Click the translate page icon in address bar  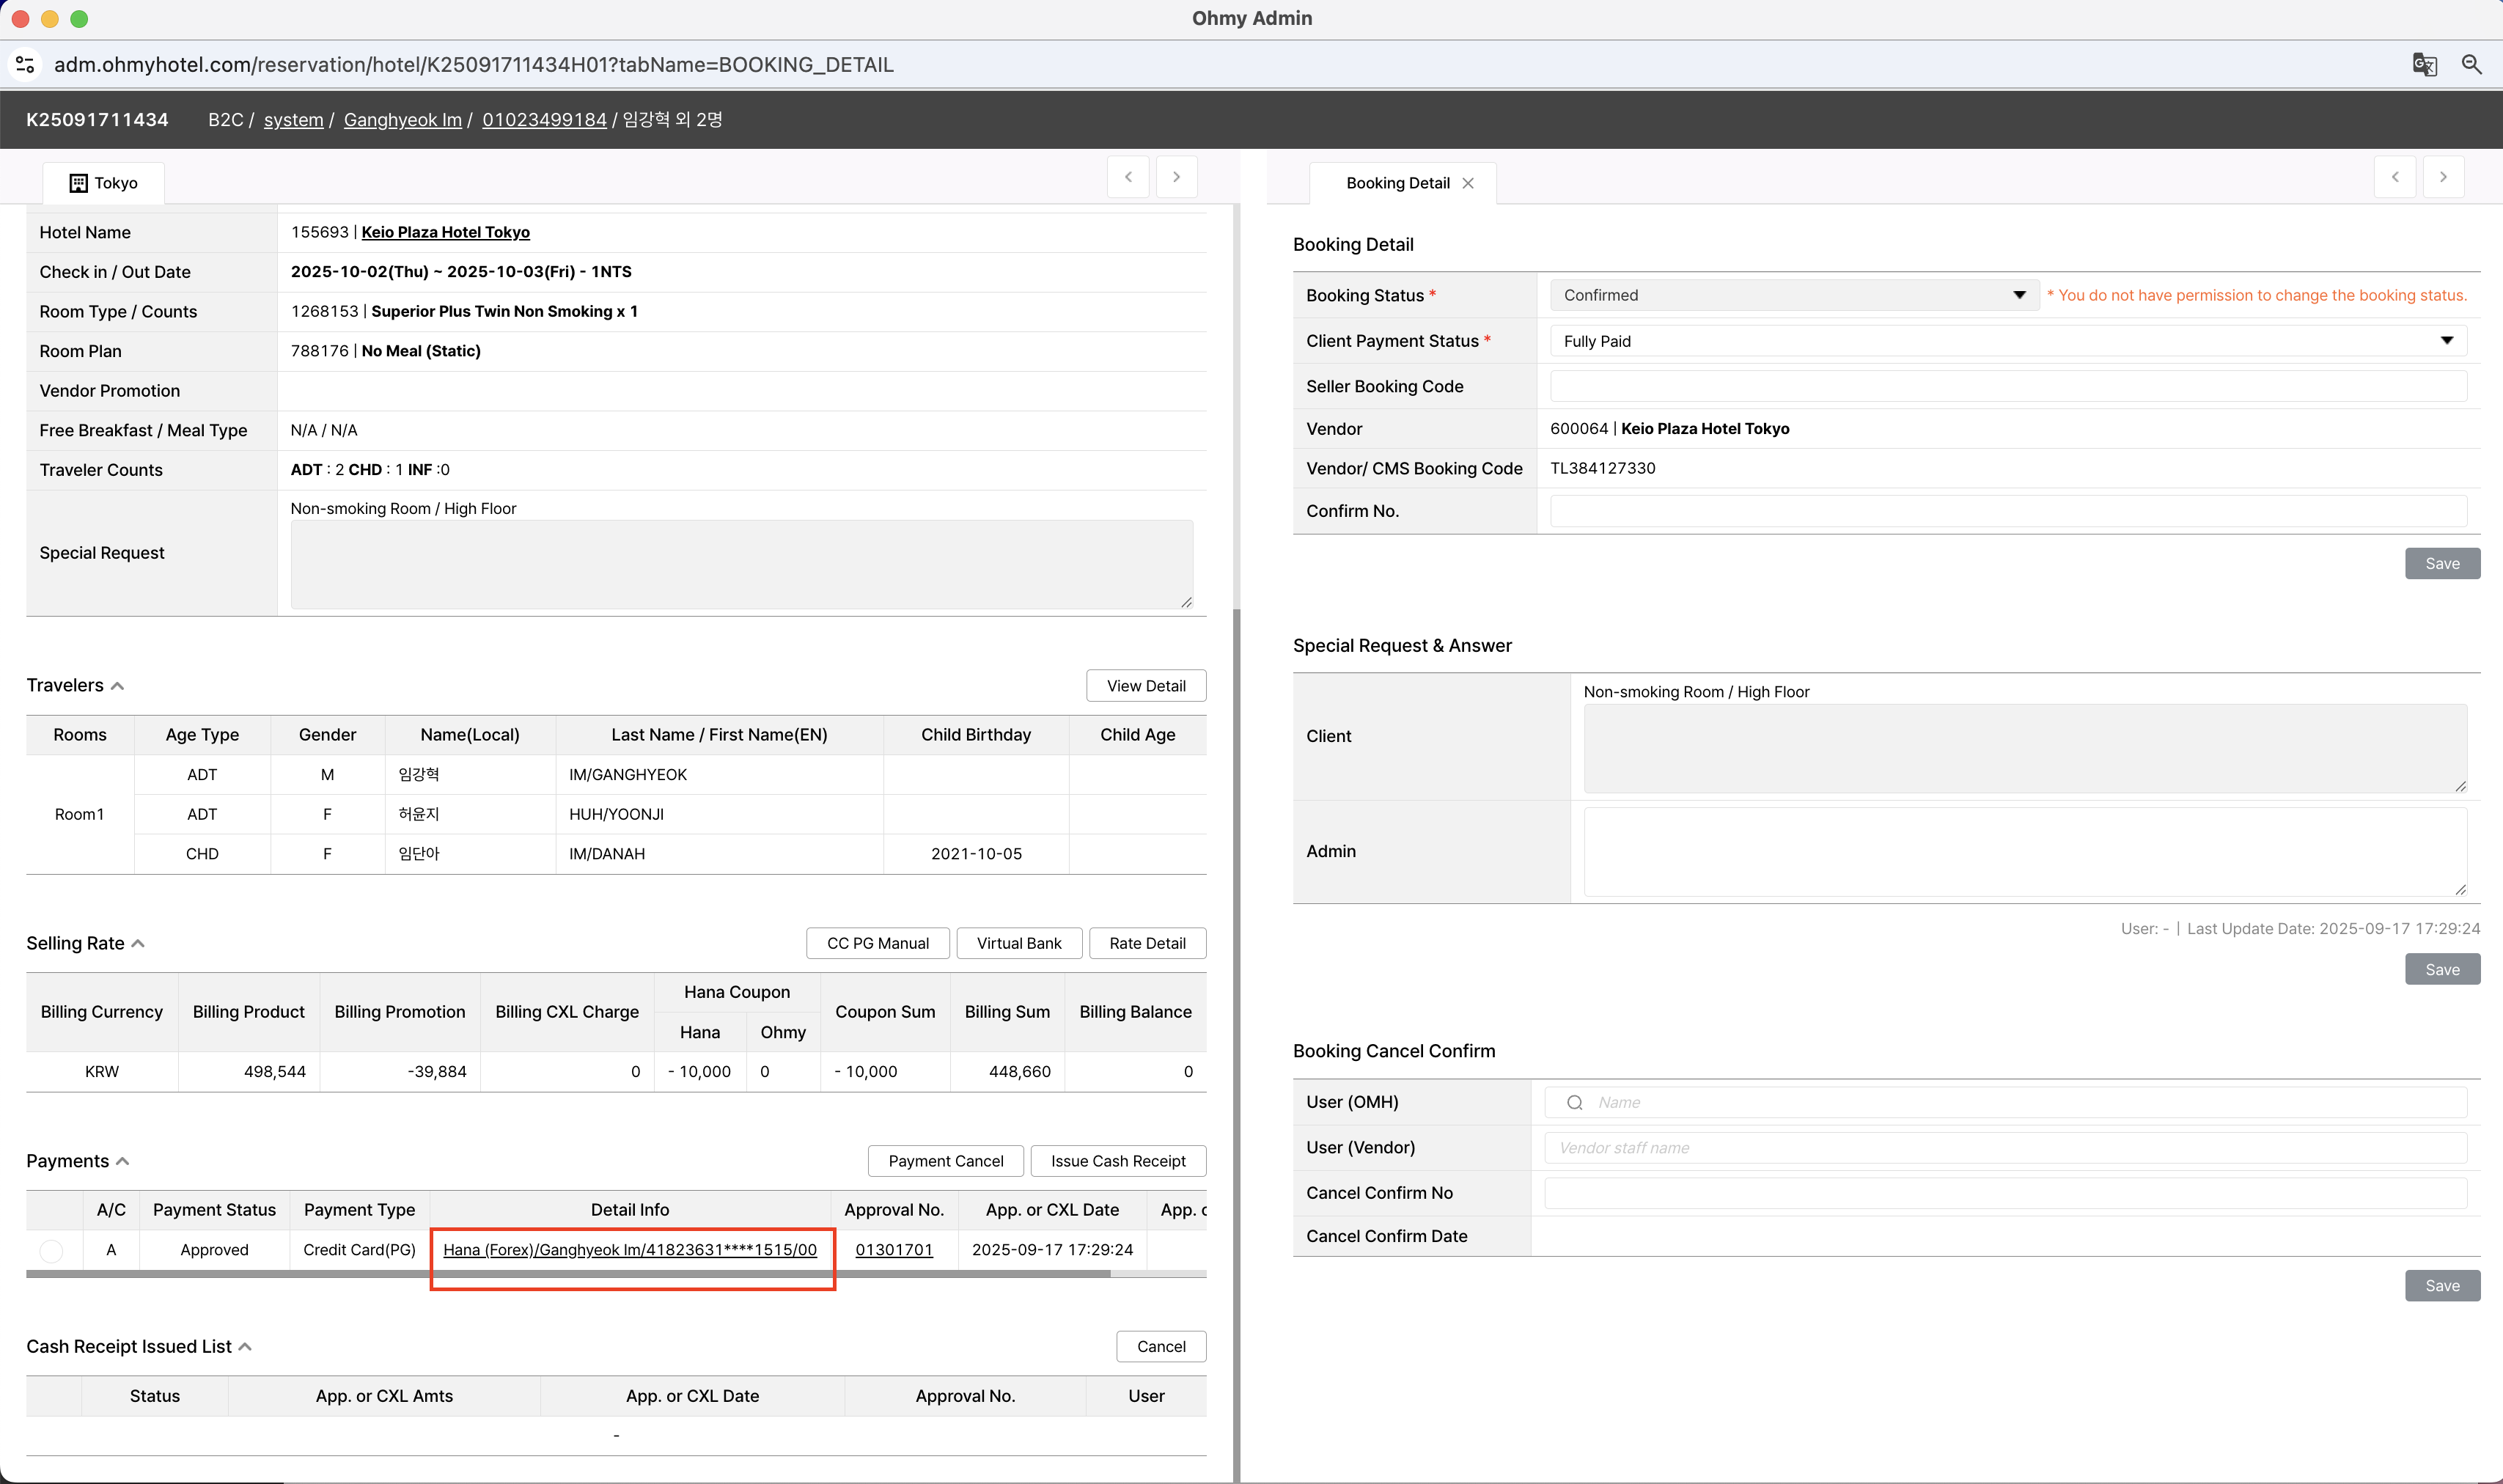pyautogui.click(x=2424, y=65)
